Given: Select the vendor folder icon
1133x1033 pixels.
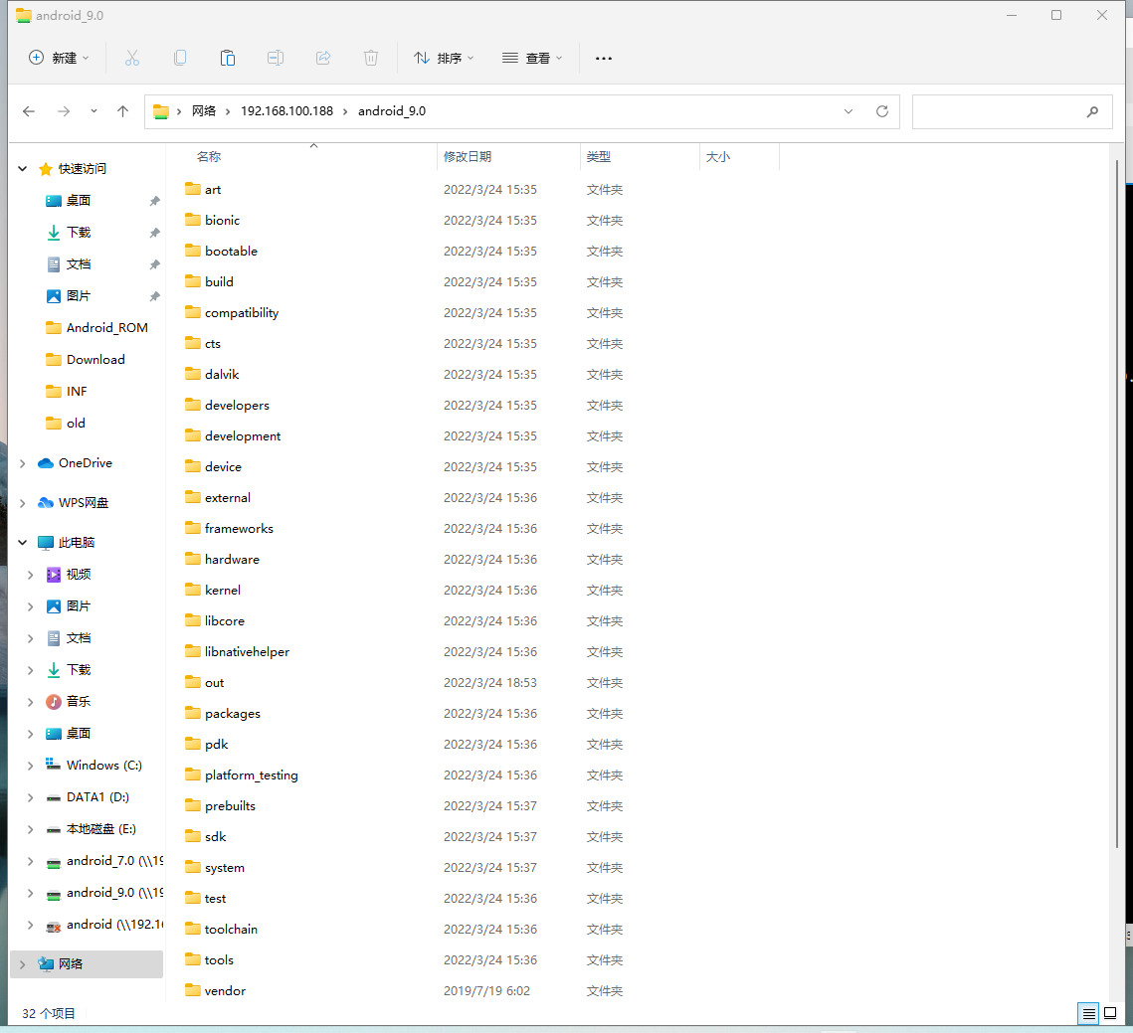Looking at the screenshot, I should point(192,990).
